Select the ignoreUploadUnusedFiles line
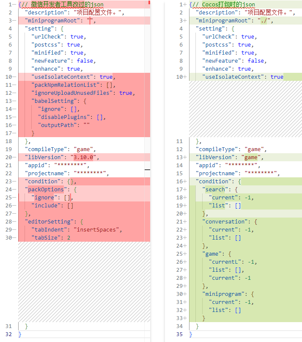302x342 pixels. [83, 93]
